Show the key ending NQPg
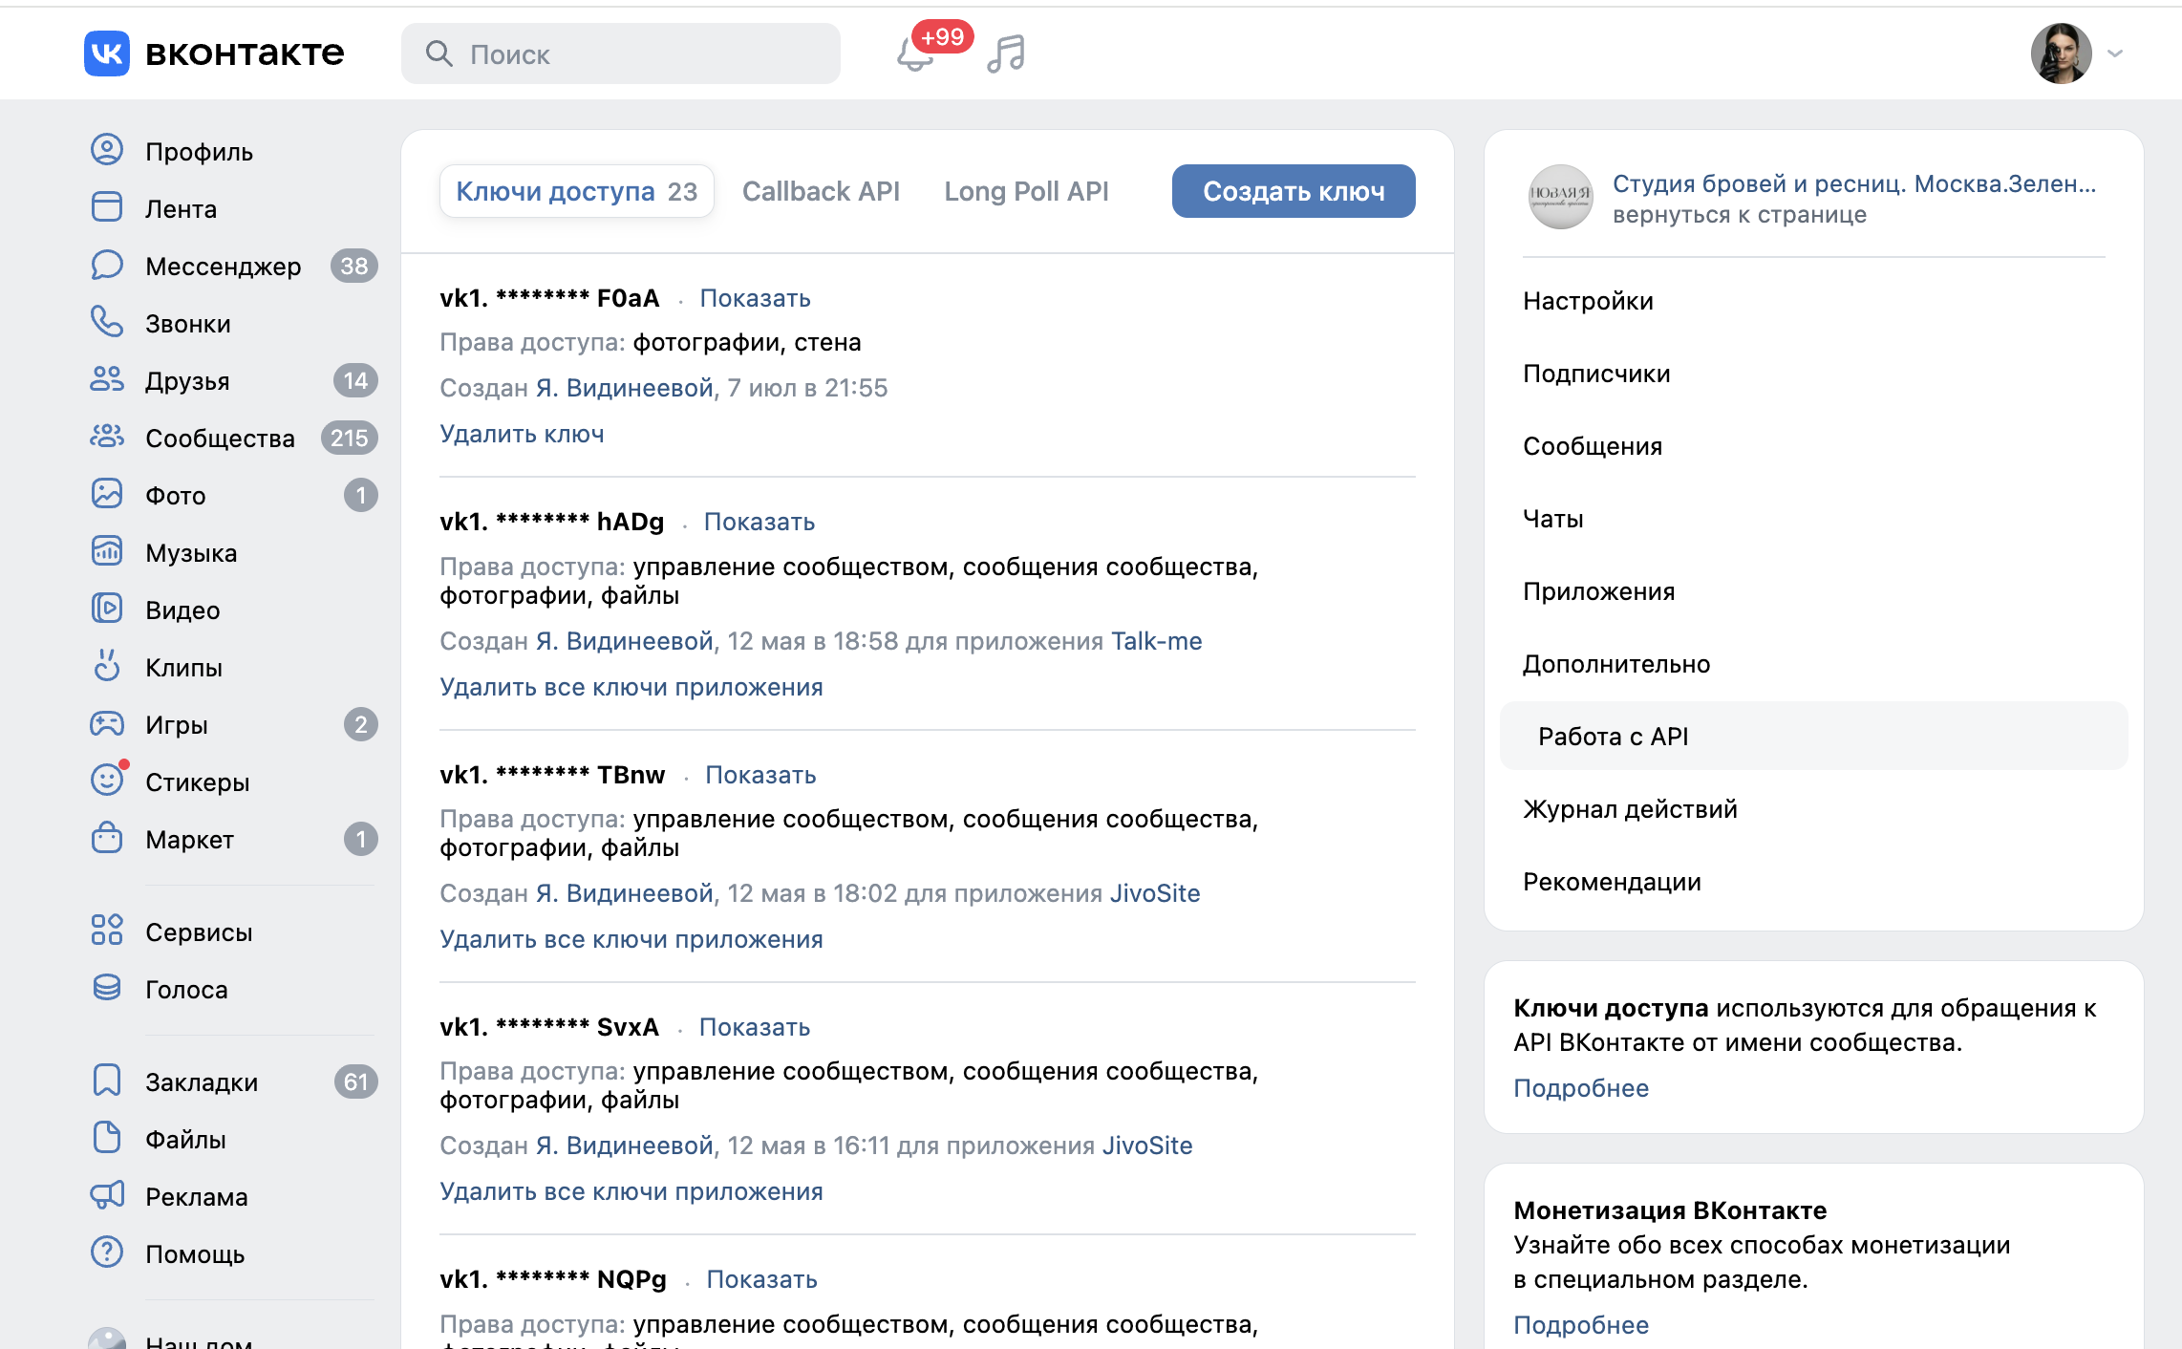Viewport: 2182px width, 1349px height. click(x=761, y=1279)
